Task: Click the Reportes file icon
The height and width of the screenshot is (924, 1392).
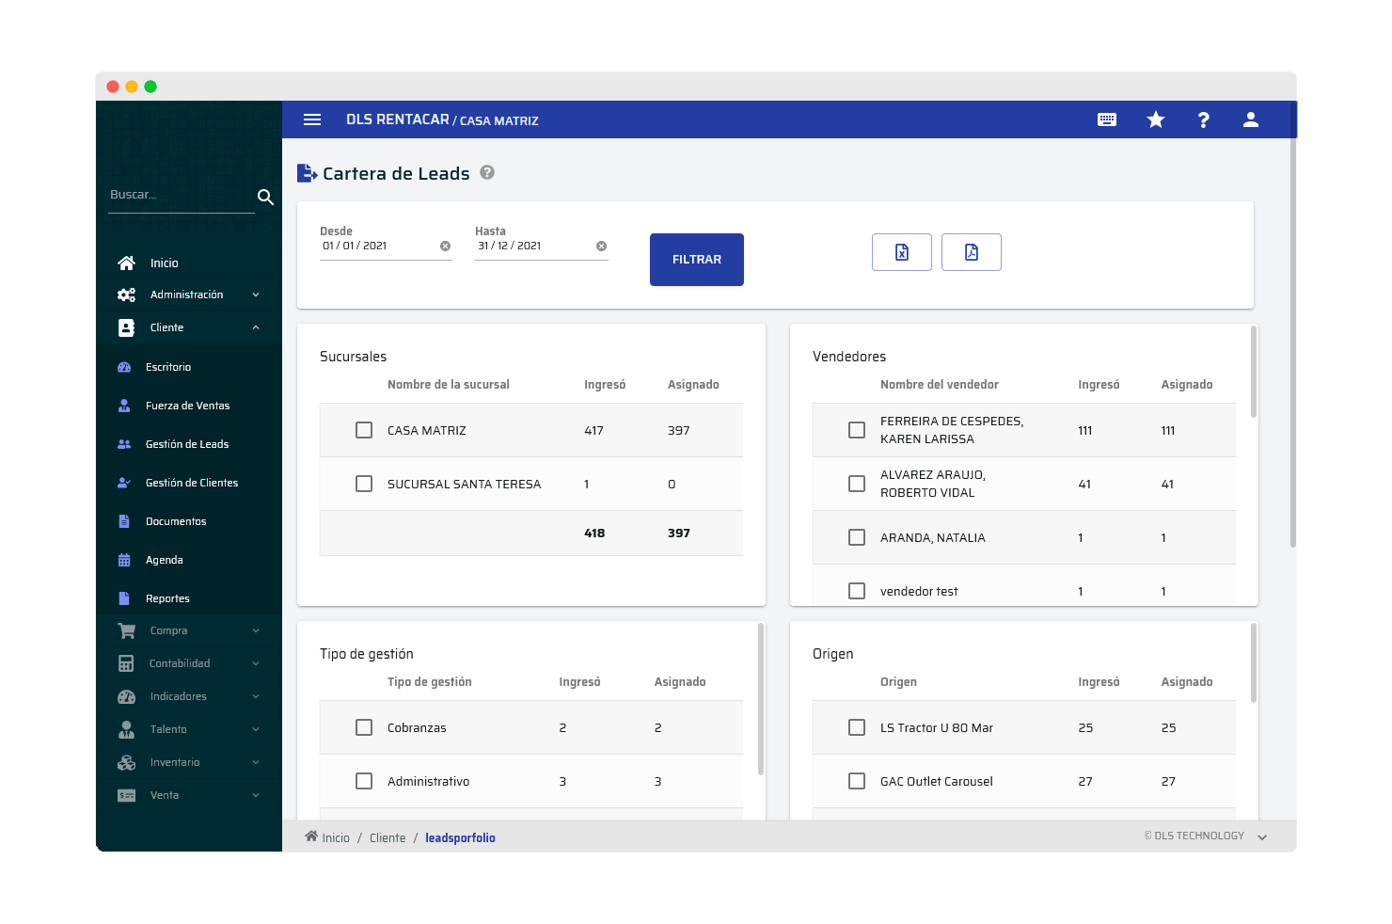Action: [124, 598]
